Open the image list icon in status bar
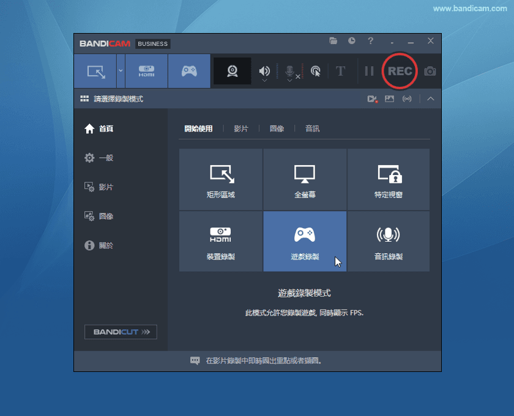 (389, 98)
